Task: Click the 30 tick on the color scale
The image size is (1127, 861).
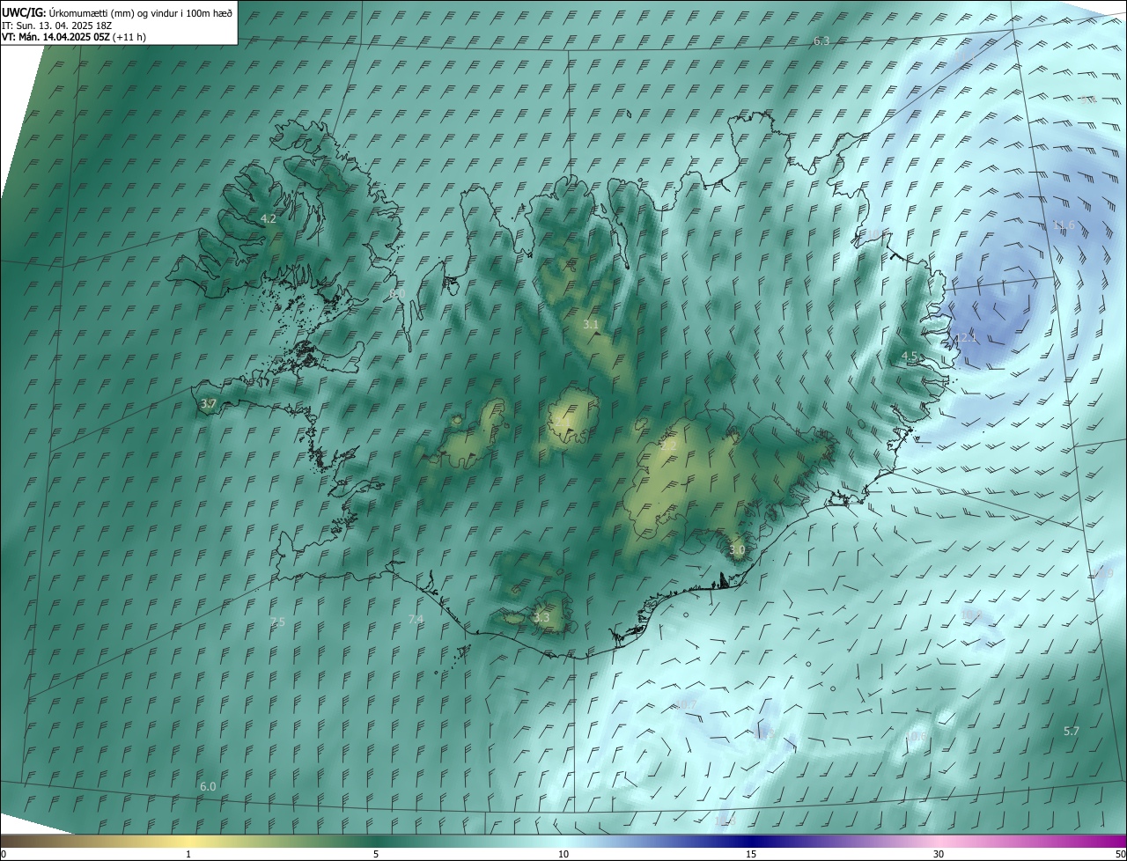Action: (939, 855)
